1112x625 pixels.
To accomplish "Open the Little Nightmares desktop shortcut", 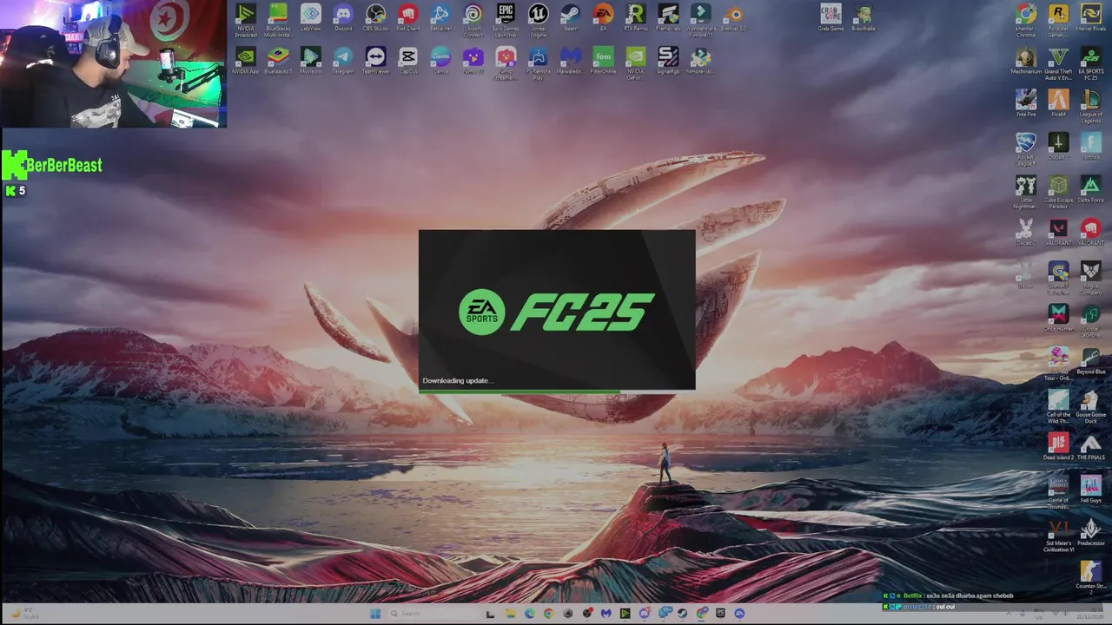I will 1026,192.
